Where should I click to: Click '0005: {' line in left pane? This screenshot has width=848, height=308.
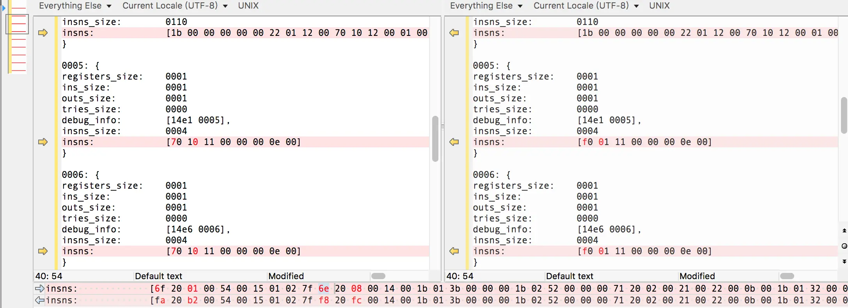pyautogui.click(x=81, y=65)
